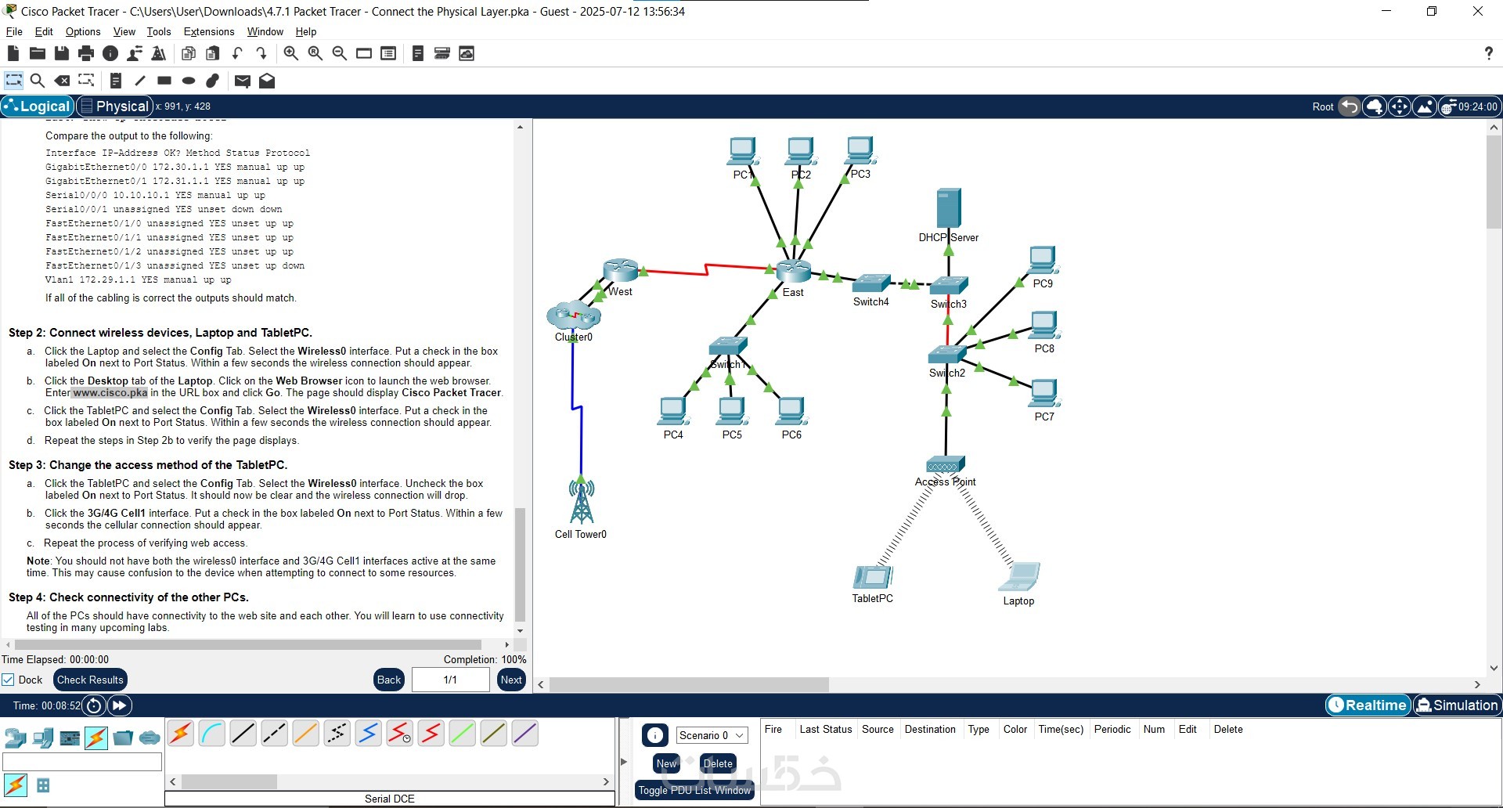
Task: Select the Access Point device
Action: click(946, 465)
